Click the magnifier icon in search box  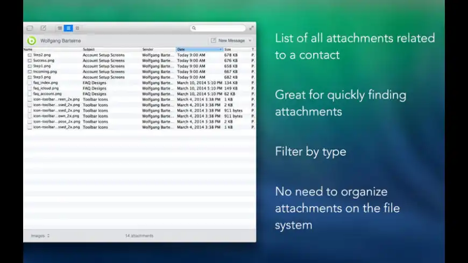coord(194,28)
